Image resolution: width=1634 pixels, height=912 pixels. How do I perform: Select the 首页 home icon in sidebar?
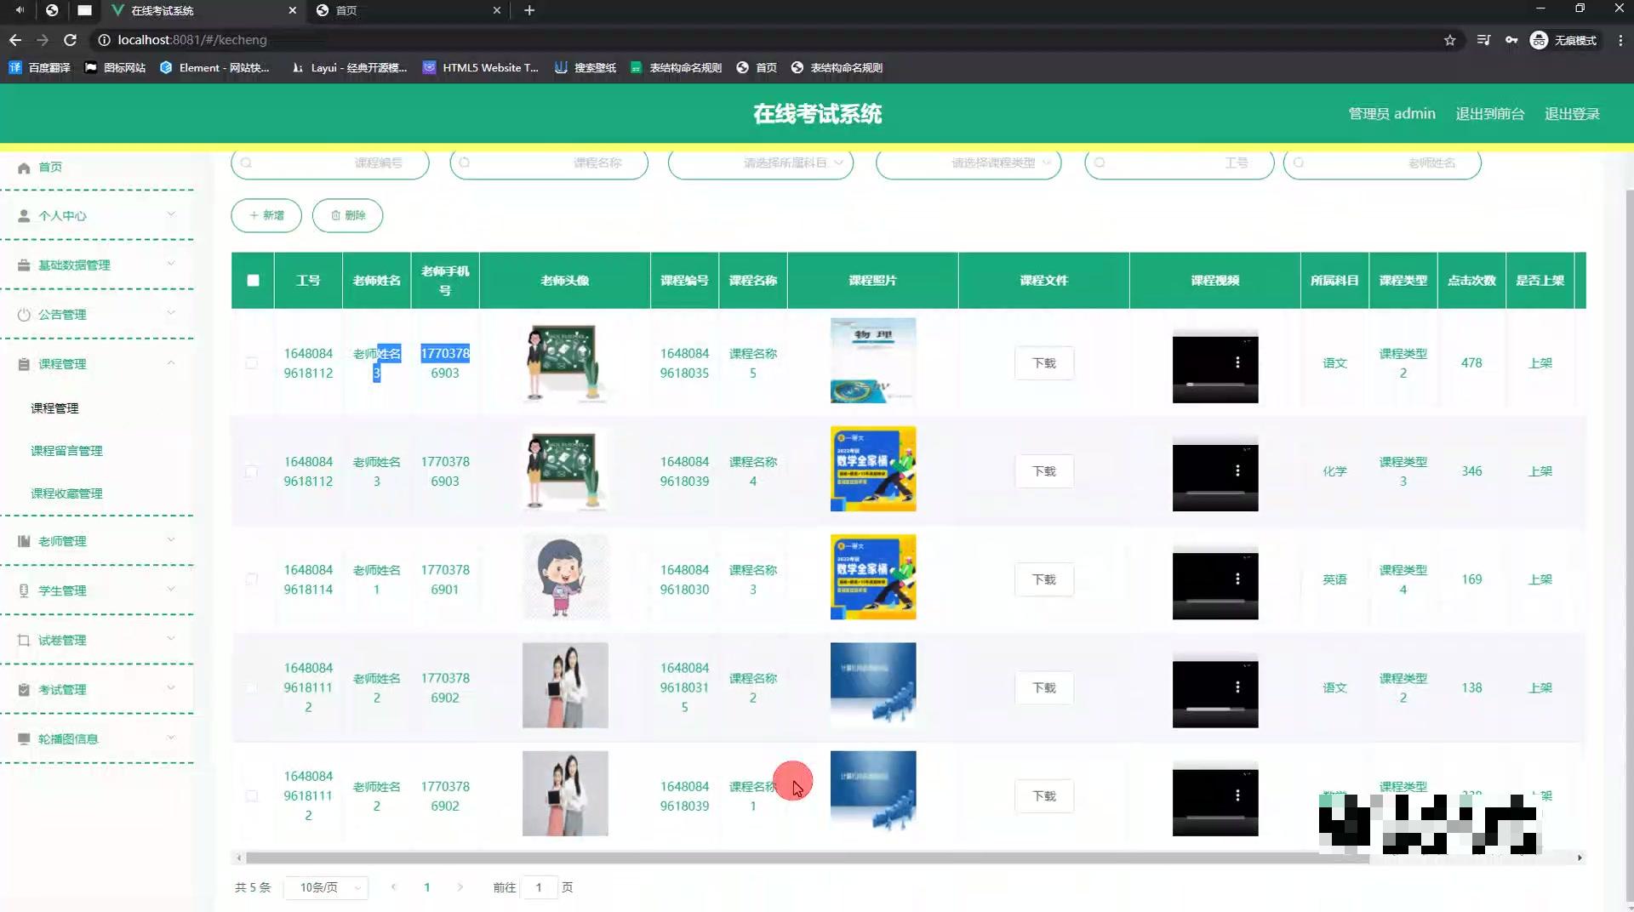tap(24, 168)
